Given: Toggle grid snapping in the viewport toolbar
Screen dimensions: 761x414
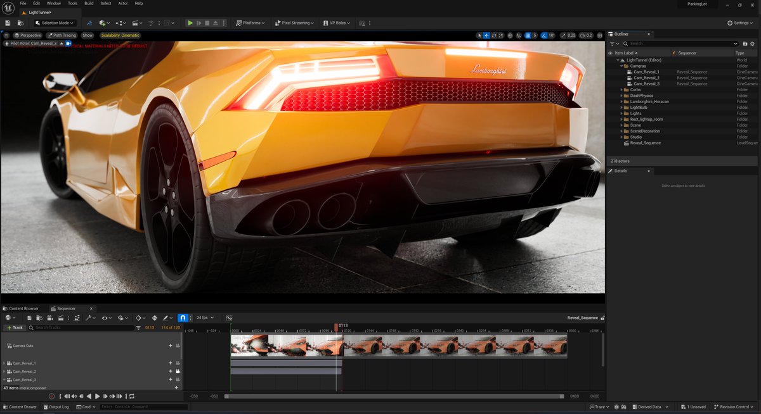Looking at the screenshot, I should tap(527, 35).
